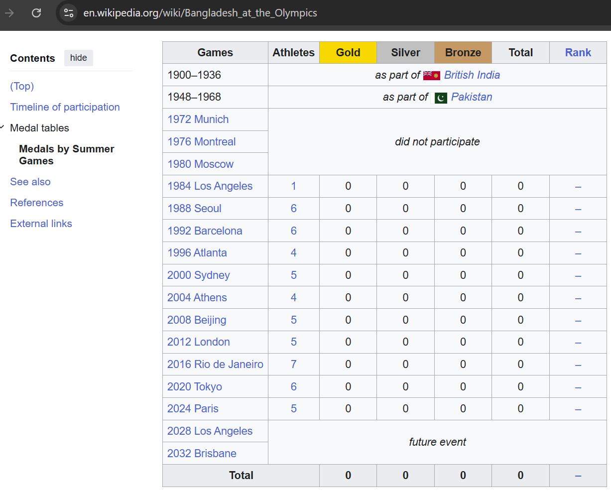Viewport: 611px width, 492px height.
Task: Click athlete count 7 for 2016 Rio
Action: tap(294, 364)
